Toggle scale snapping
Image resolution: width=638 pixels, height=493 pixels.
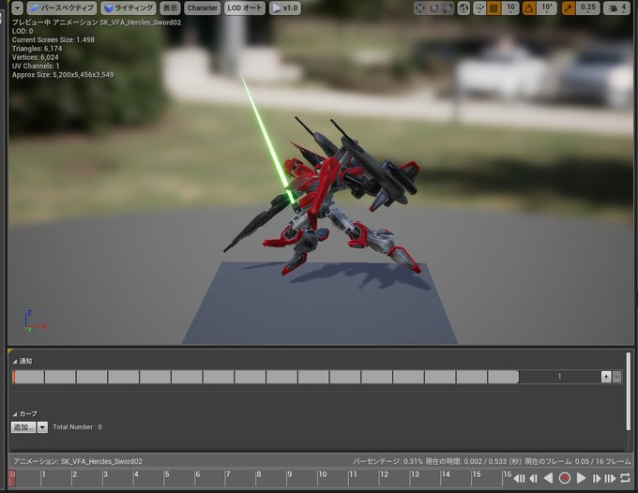(x=568, y=7)
